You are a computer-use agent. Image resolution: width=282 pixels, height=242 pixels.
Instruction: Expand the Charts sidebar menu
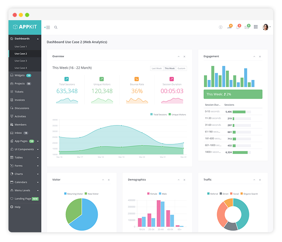tap(24, 174)
